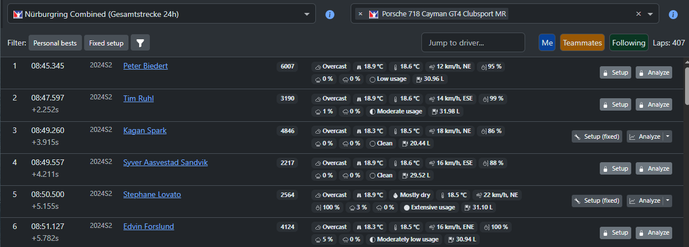Click locked Setup button for Peter Biedert

pos(615,72)
